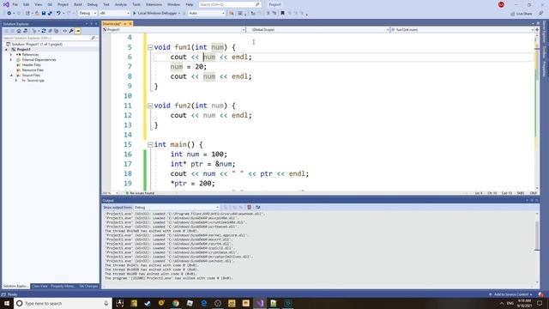
Task: Select the Resource Files folder
Action: [x=33, y=70]
